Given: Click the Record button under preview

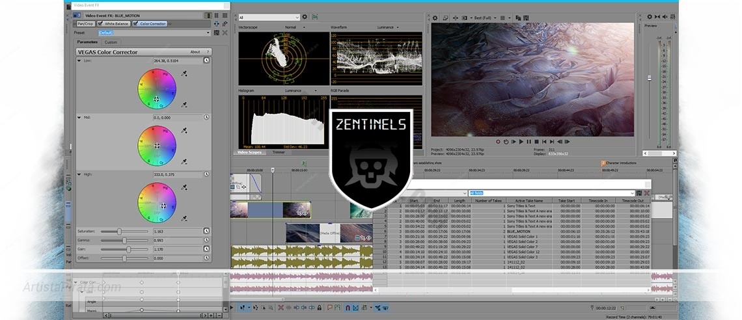Looking at the screenshot, I should [498, 142].
